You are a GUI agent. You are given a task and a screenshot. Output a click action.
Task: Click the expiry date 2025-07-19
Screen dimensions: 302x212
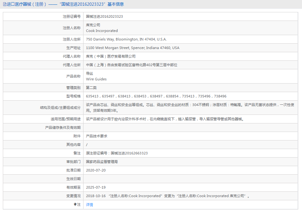coord(96,187)
